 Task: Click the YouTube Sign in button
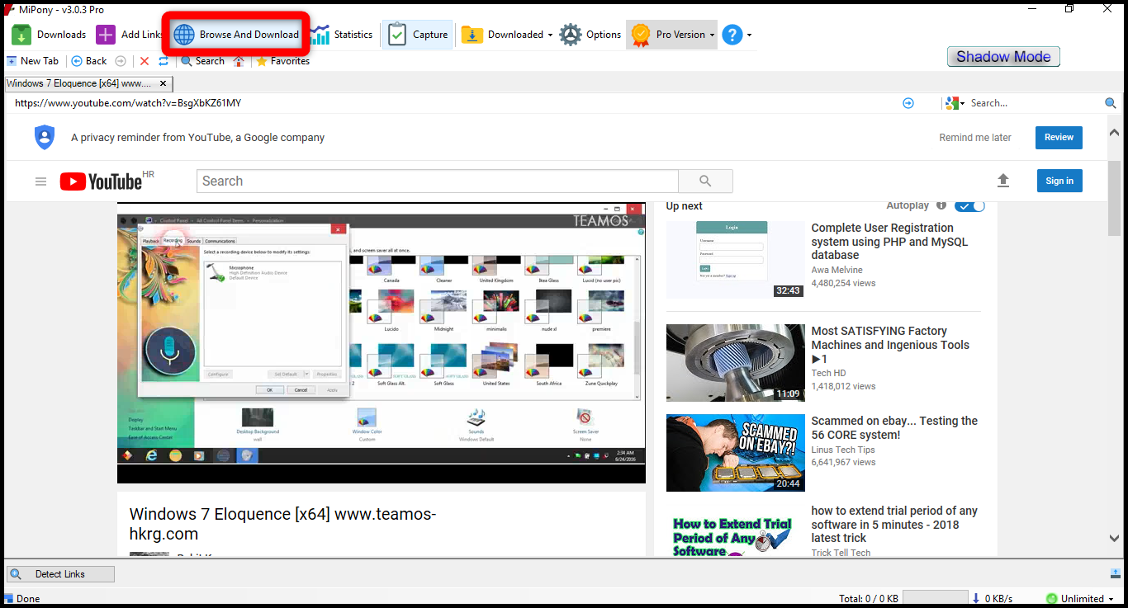[x=1059, y=181]
